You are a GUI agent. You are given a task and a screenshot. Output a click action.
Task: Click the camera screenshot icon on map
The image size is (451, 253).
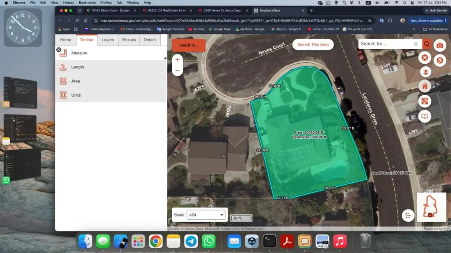(x=440, y=45)
